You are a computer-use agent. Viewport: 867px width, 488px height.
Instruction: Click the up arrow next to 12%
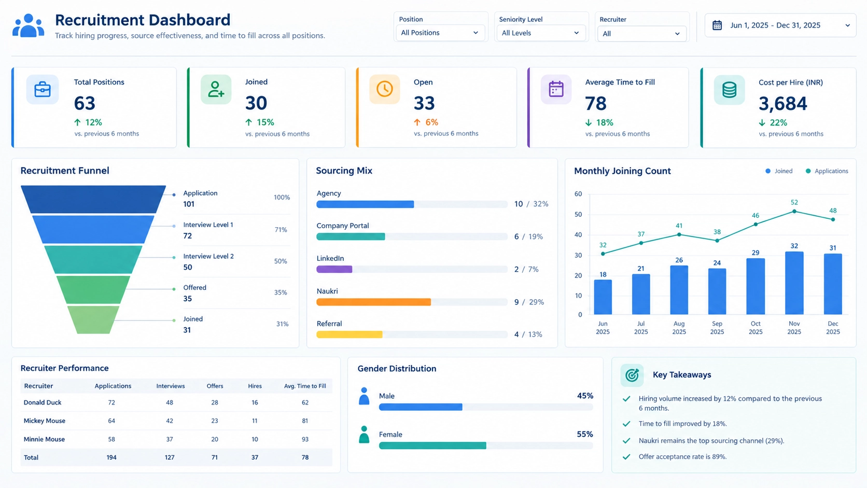tap(78, 122)
